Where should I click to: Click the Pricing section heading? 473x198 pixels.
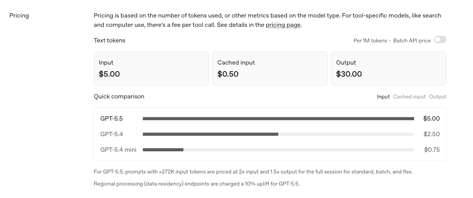(x=19, y=16)
